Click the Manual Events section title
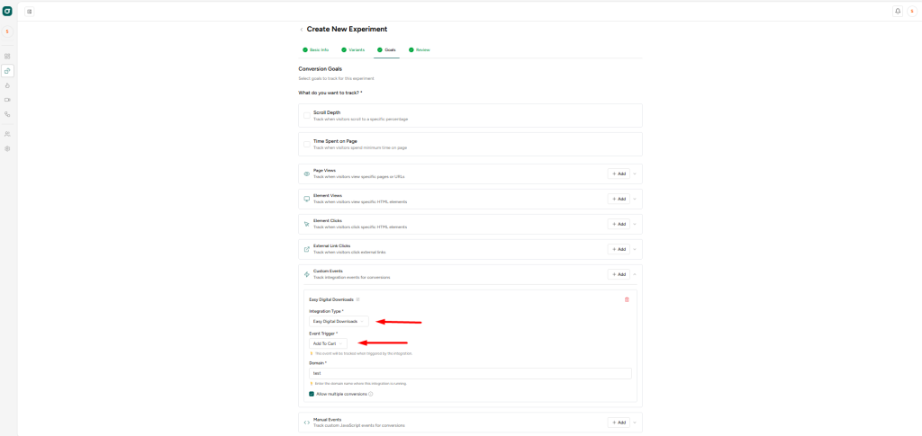The image size is (922, 436). [x=328, y=420]
